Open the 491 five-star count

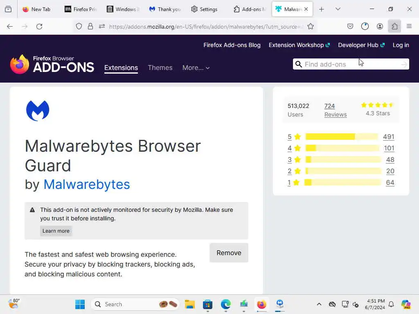point(389,137)
